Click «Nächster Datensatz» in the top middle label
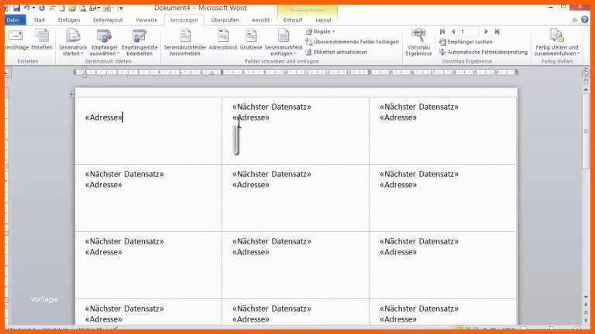 coord(272,107)
